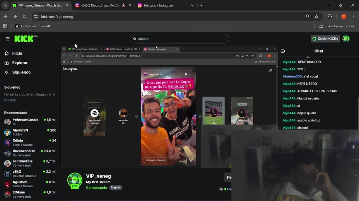Open Instagram story more options
Screen dimensions: 359x201
(x=191, y=74)
